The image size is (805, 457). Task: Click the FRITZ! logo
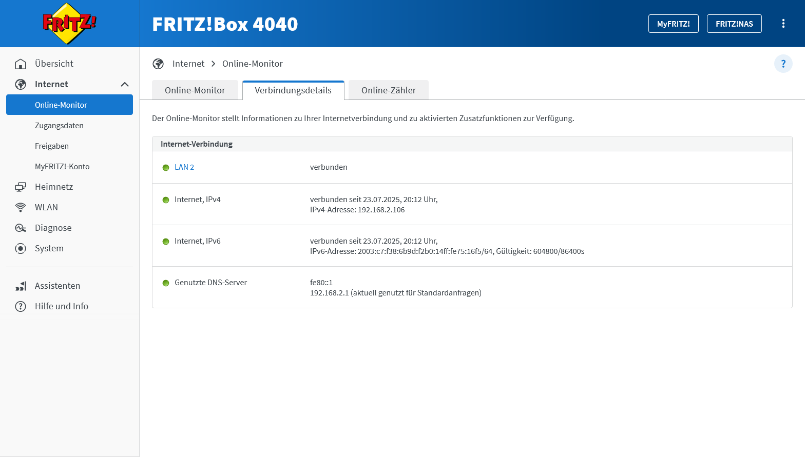pyautogui.click(x=69, y=24)
